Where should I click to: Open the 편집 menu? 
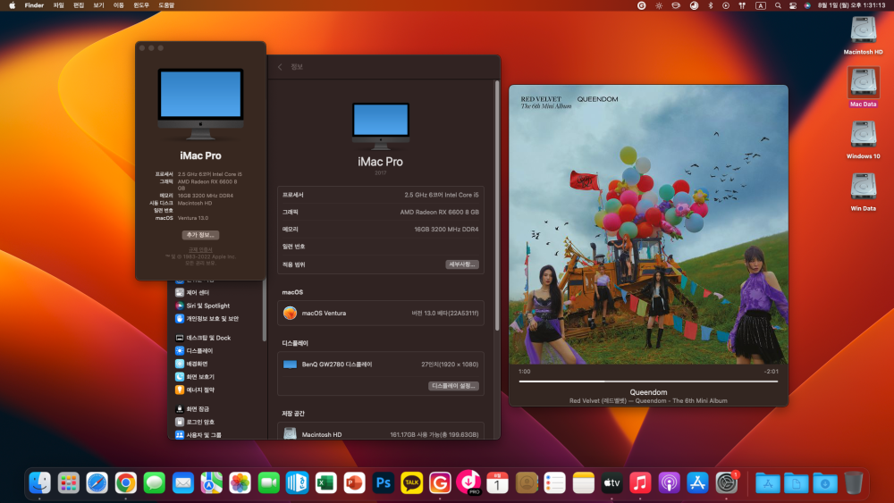(x=79, y=5)
